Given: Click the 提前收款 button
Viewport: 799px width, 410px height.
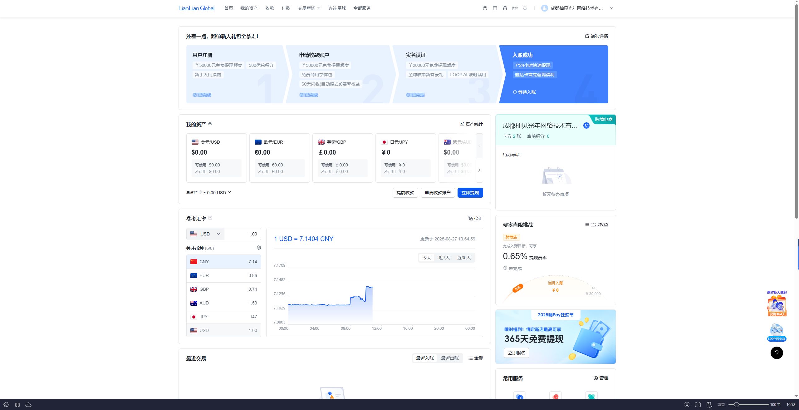Looking at the screenshot, I should tap(405, 193).
